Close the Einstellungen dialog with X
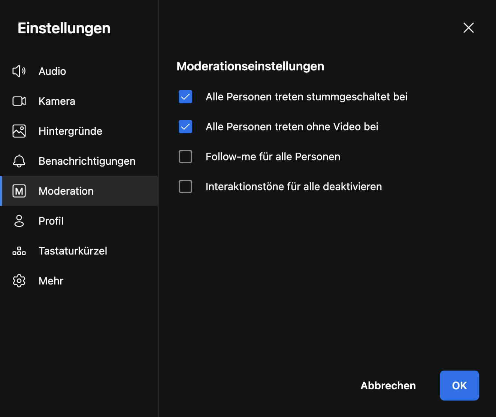The width and height of the screenshot is (496, 417). (469, 28)
